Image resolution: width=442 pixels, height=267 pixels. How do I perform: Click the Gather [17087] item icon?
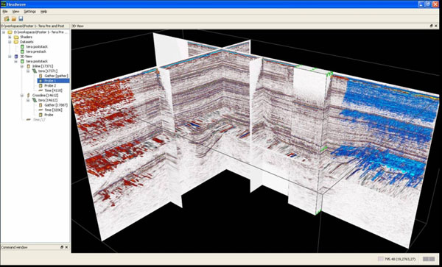41,105
